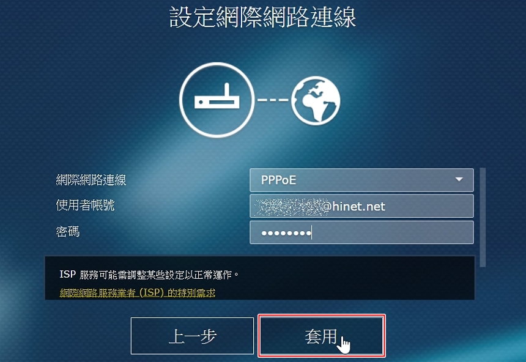Image resolution: width=526 pixels, height=362 pixels.
Task: Click the 使用者帳號 field label
Action: pos(85,205)
